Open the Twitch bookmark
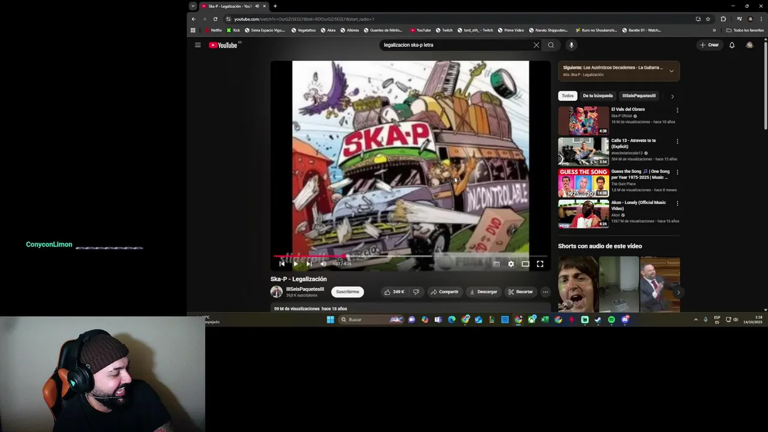 click(x=444, y=30)
